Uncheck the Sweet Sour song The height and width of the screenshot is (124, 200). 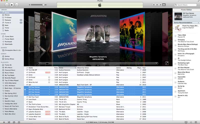[27, 119]
